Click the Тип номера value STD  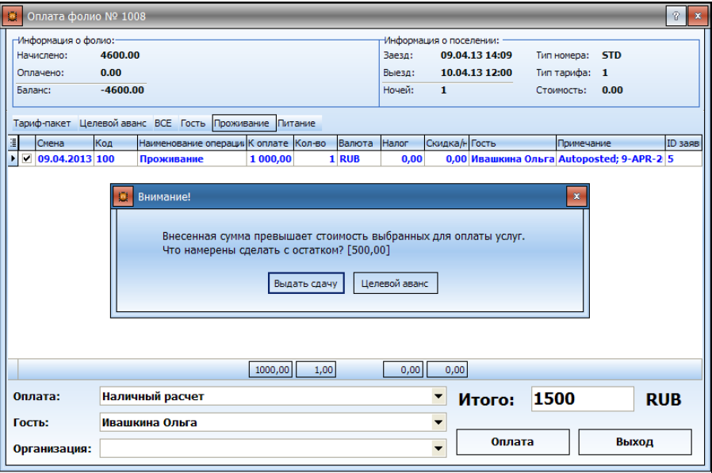(x=611, y=55)
